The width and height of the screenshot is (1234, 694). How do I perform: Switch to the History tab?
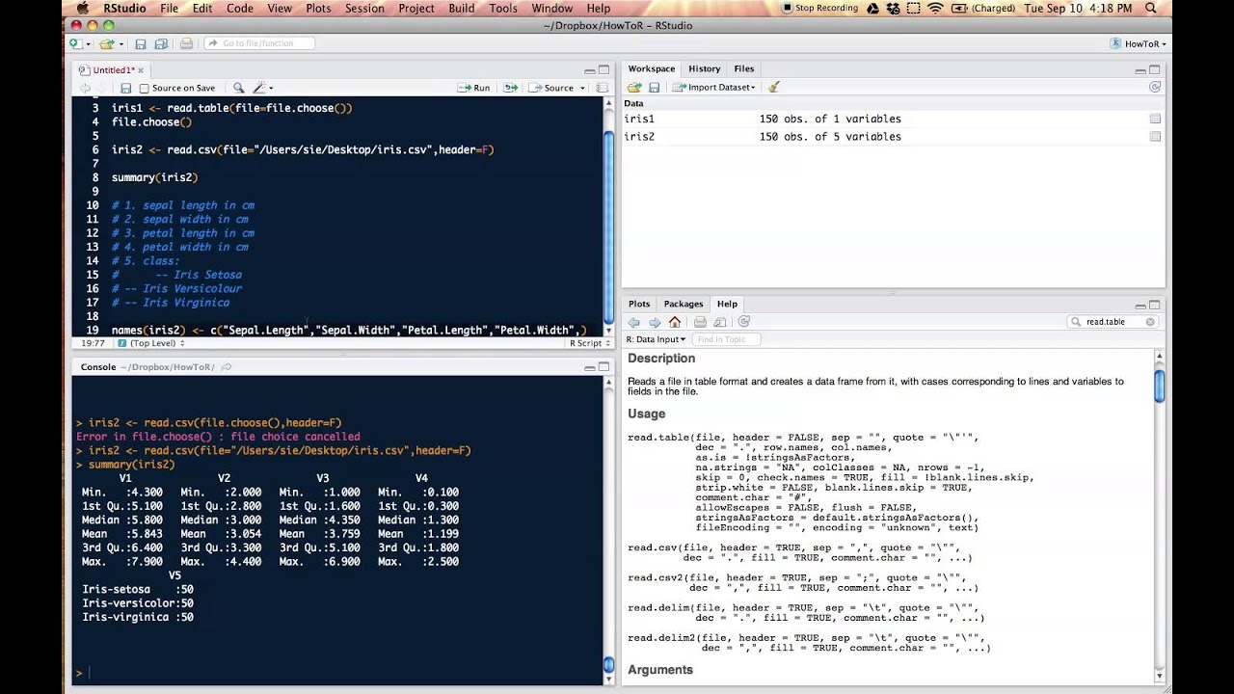point(704,69)
